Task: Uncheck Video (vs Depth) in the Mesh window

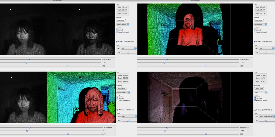Action: coord(255,100)
